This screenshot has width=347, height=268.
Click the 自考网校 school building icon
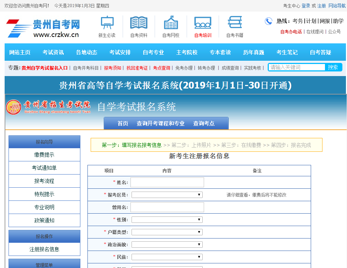171,23
